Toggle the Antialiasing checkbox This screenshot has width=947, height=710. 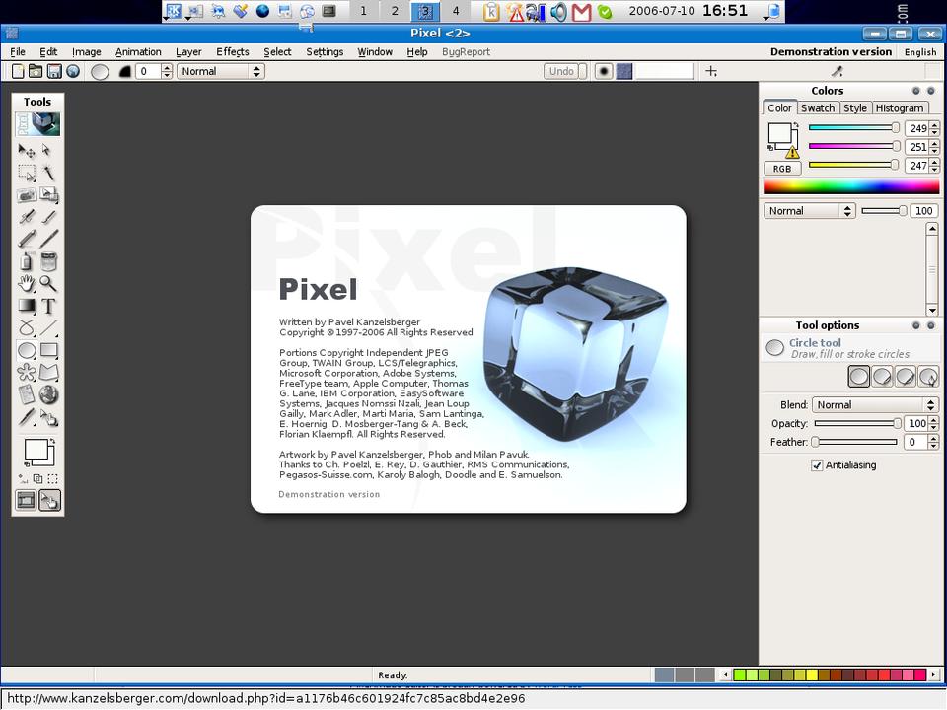(x=817, y=465)
